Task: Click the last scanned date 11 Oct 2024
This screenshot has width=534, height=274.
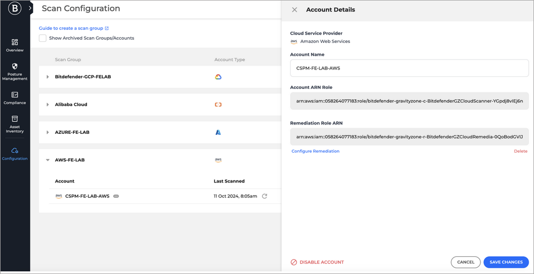Action: (x=236, y=196)
